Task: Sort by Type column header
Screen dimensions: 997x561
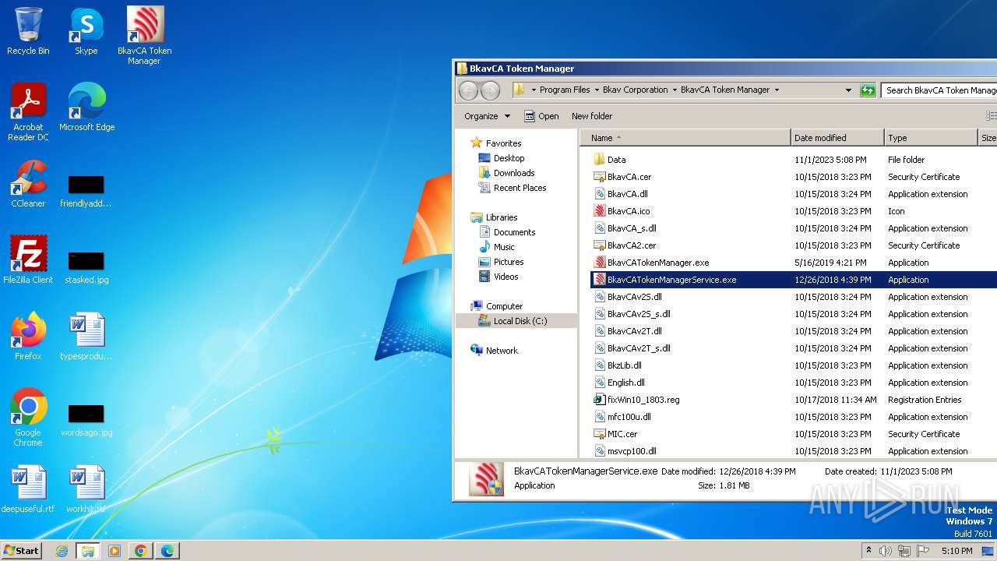Action: [931, 138]
